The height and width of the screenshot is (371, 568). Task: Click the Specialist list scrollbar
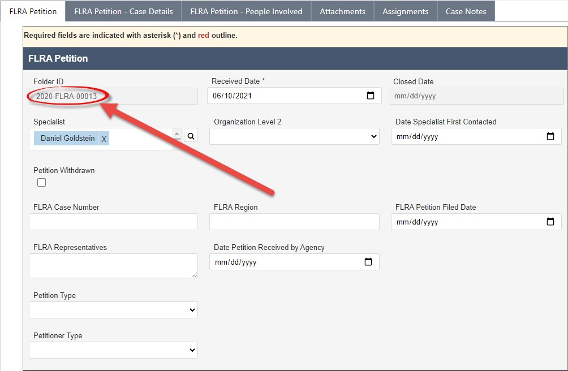point(177,139)
